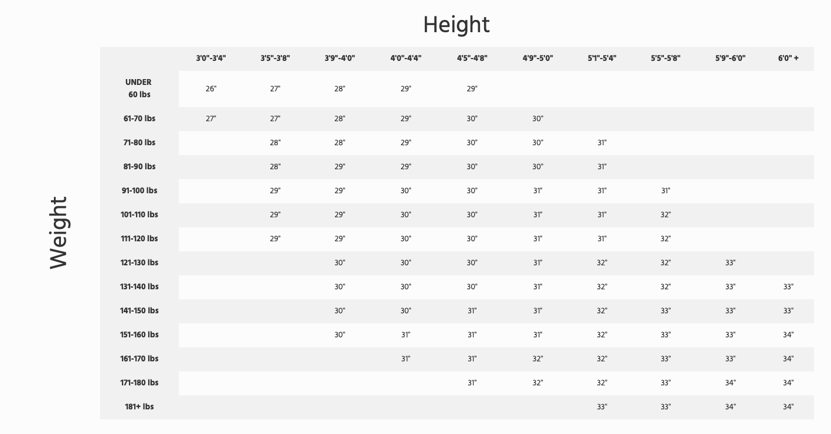This screenshot has width=831, height=434.
Task: Click 33" cell in the 121-130 lbs row
Action: click(x=730, y=263)
